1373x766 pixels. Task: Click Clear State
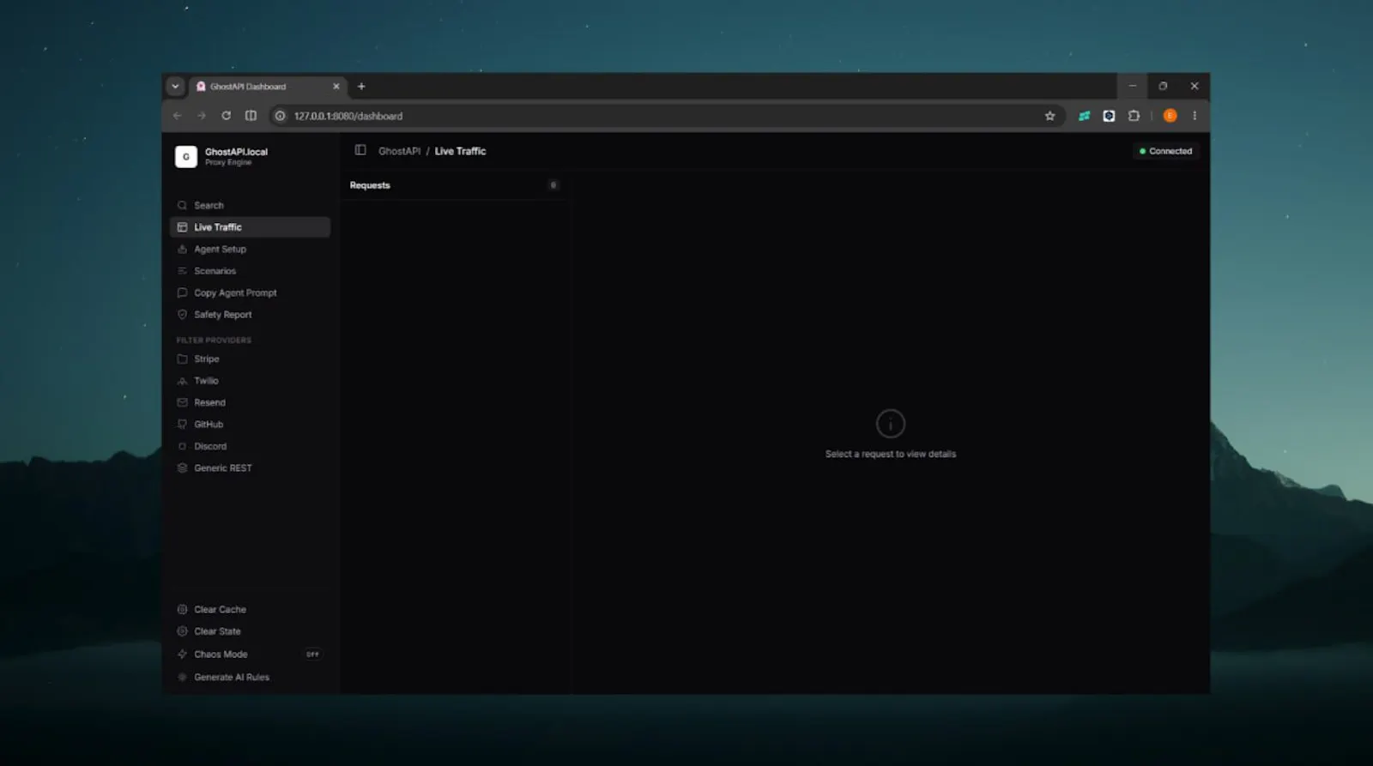tap(250, 631)
